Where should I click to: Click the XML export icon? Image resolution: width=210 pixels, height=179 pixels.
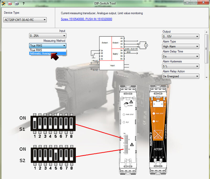(x=17, y=3)
